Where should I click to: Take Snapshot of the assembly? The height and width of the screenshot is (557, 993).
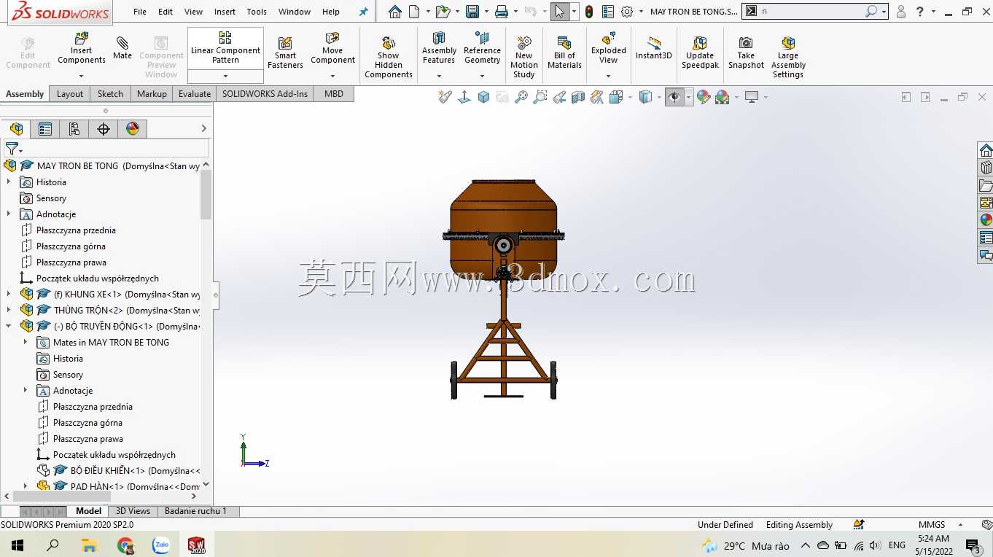click(746, 53)
